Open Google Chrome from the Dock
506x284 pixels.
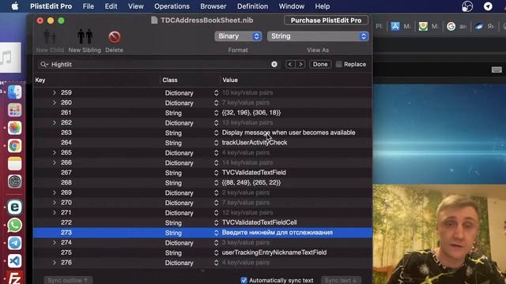pyautogui.click(x=14, y=146)
